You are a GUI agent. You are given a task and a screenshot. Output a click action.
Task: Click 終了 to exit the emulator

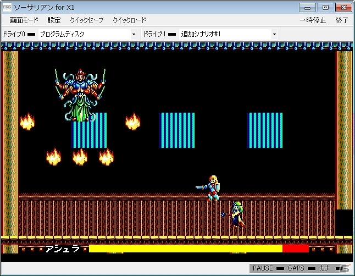342,20
